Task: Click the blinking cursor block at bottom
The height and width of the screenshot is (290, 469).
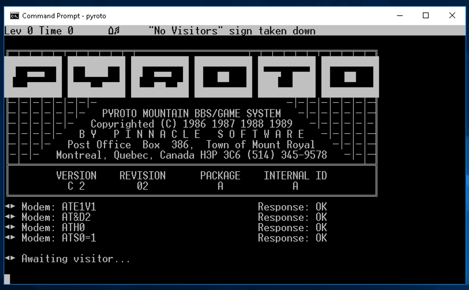Action: click(7, 279)
